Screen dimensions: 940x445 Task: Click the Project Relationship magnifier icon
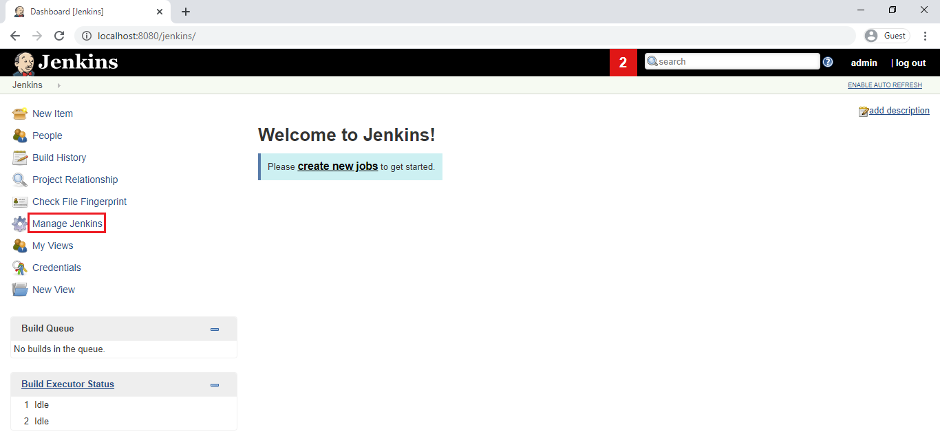[20, 180]
